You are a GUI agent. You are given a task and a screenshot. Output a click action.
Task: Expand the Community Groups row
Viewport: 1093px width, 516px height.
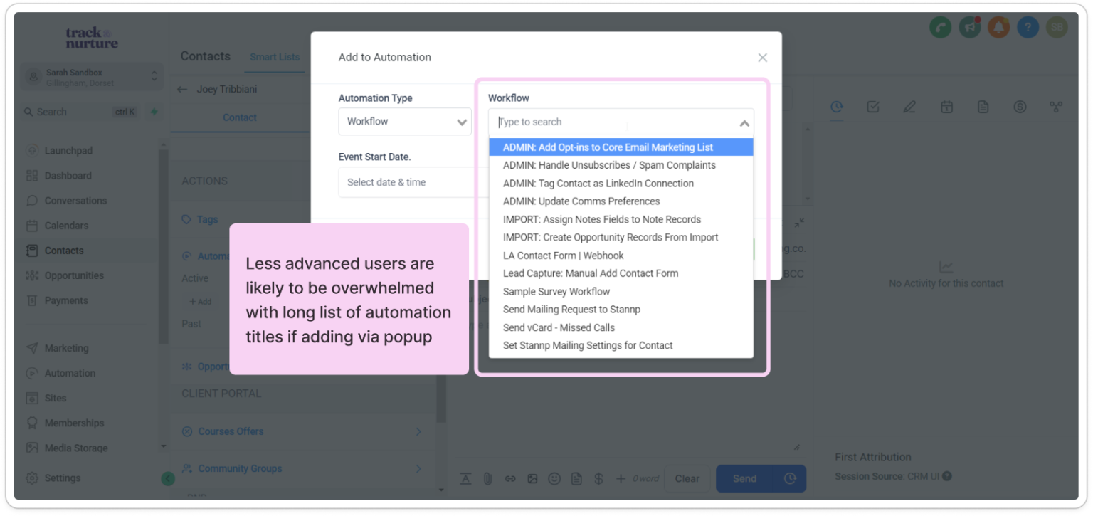coord(302,468)
